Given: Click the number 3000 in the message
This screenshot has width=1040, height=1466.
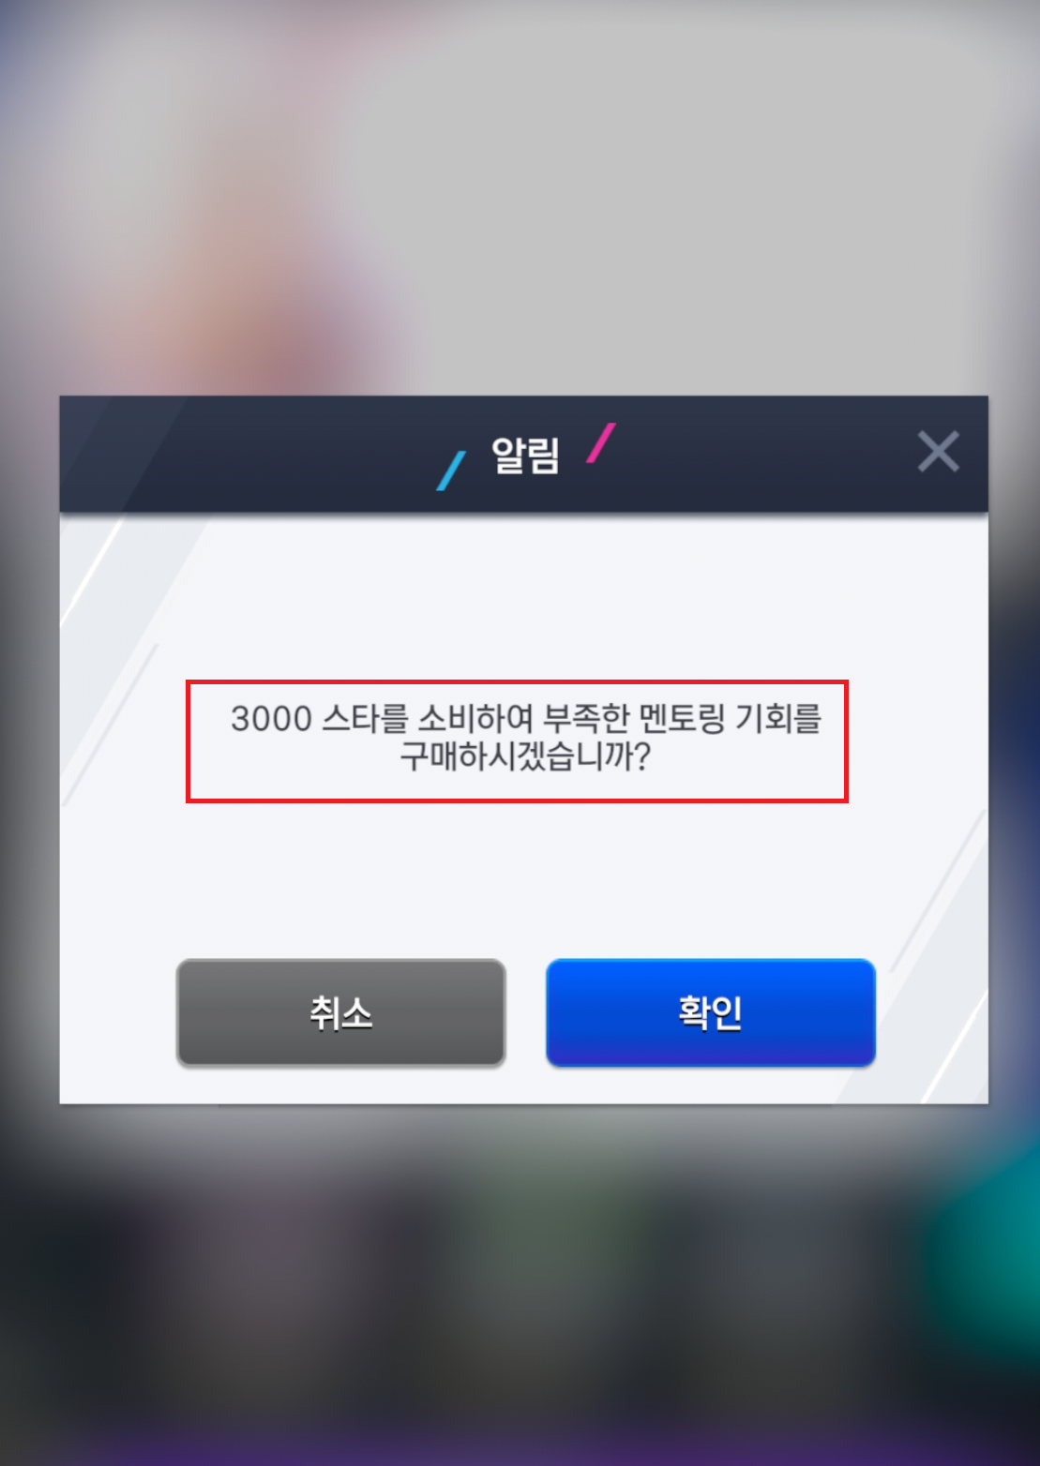Looking at the screenshot, I should tap(271, 719).
